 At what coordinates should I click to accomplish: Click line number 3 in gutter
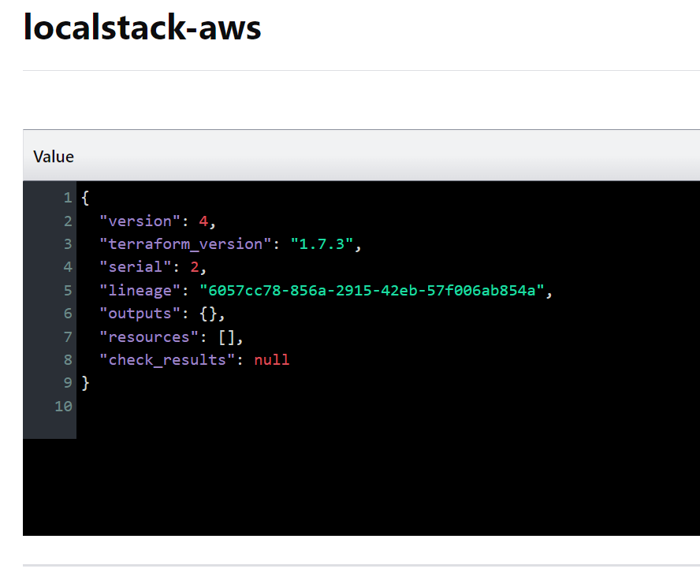click(68, 244)
